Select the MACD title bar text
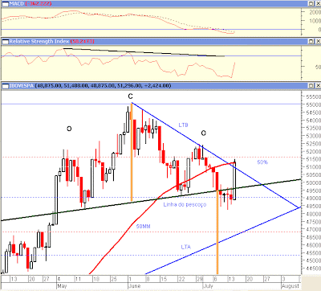 [30, 4]
